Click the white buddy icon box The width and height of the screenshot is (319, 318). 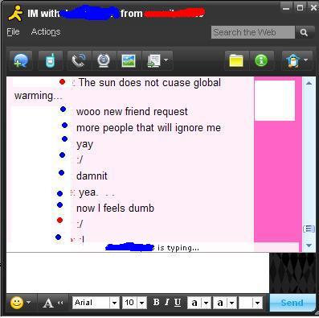(275, 101)
